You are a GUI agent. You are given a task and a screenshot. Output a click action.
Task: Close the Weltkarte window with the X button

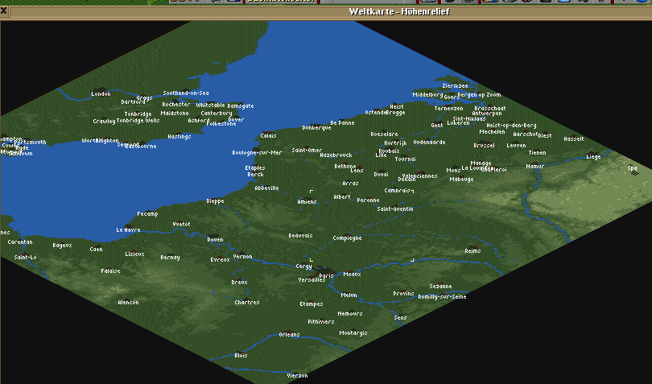pyautogui.click(x=4, y=10)
